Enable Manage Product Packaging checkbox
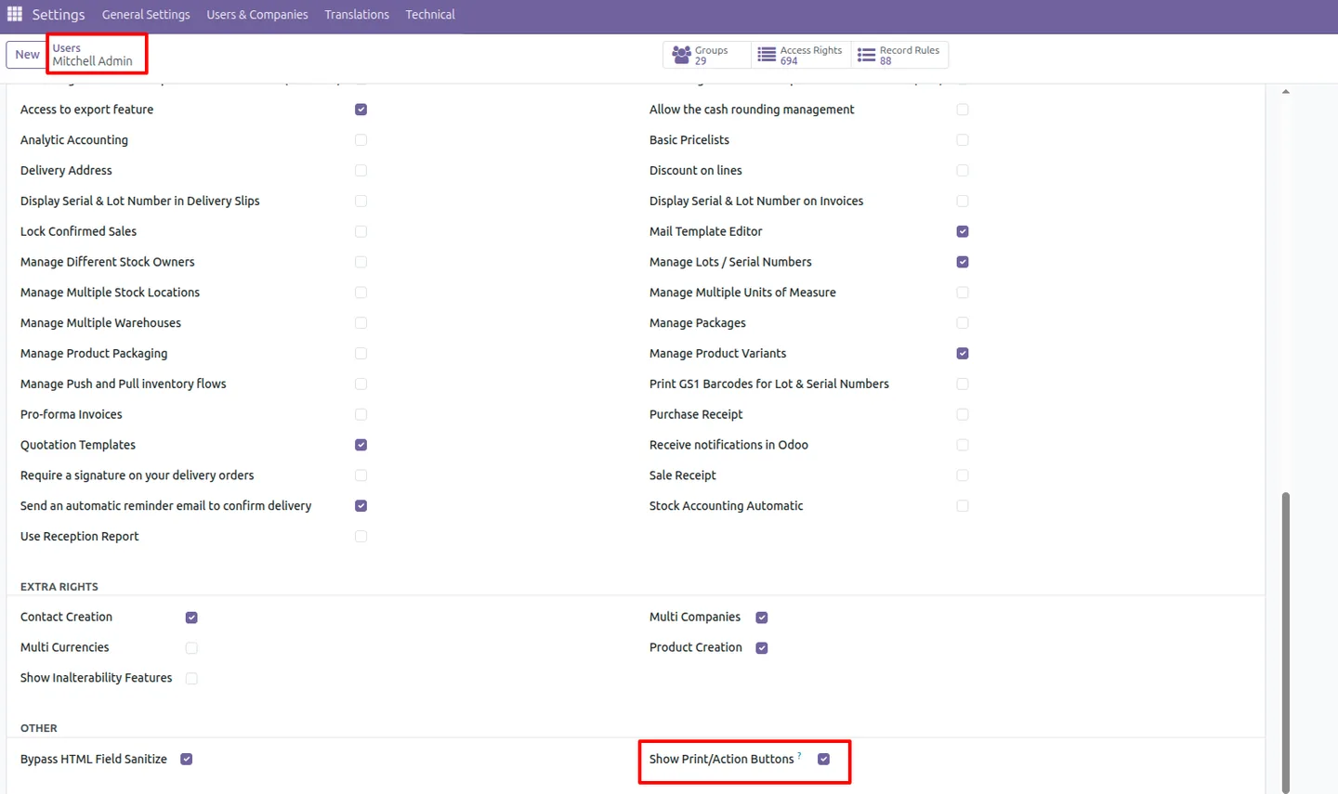 point(361,354)
